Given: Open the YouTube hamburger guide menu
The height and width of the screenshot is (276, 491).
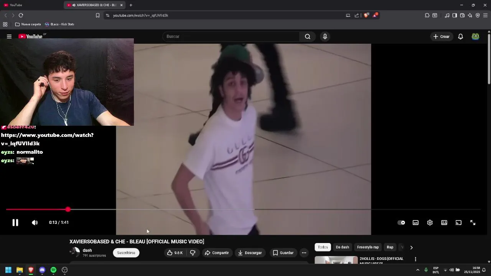Looking at the screenshot, I should (x=9, y=36).
